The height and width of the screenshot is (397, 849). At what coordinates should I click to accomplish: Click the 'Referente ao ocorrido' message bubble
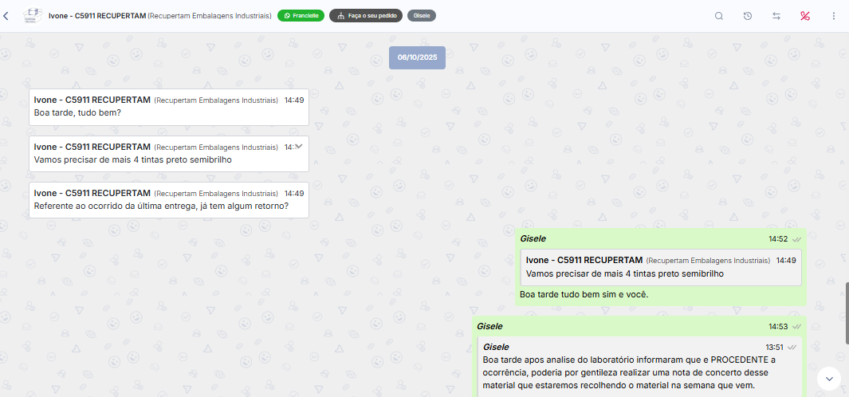click(x=168, y=199)
